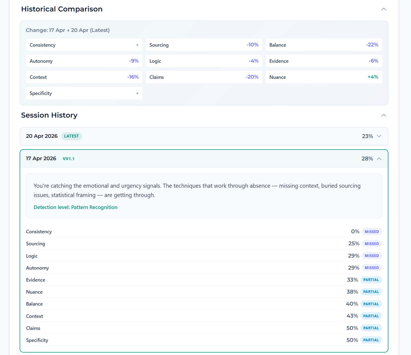Click the MISSED badge next to Consistency
Image resolution: width=411 pixels, height=355 pixels.
(x=372, y=231)
